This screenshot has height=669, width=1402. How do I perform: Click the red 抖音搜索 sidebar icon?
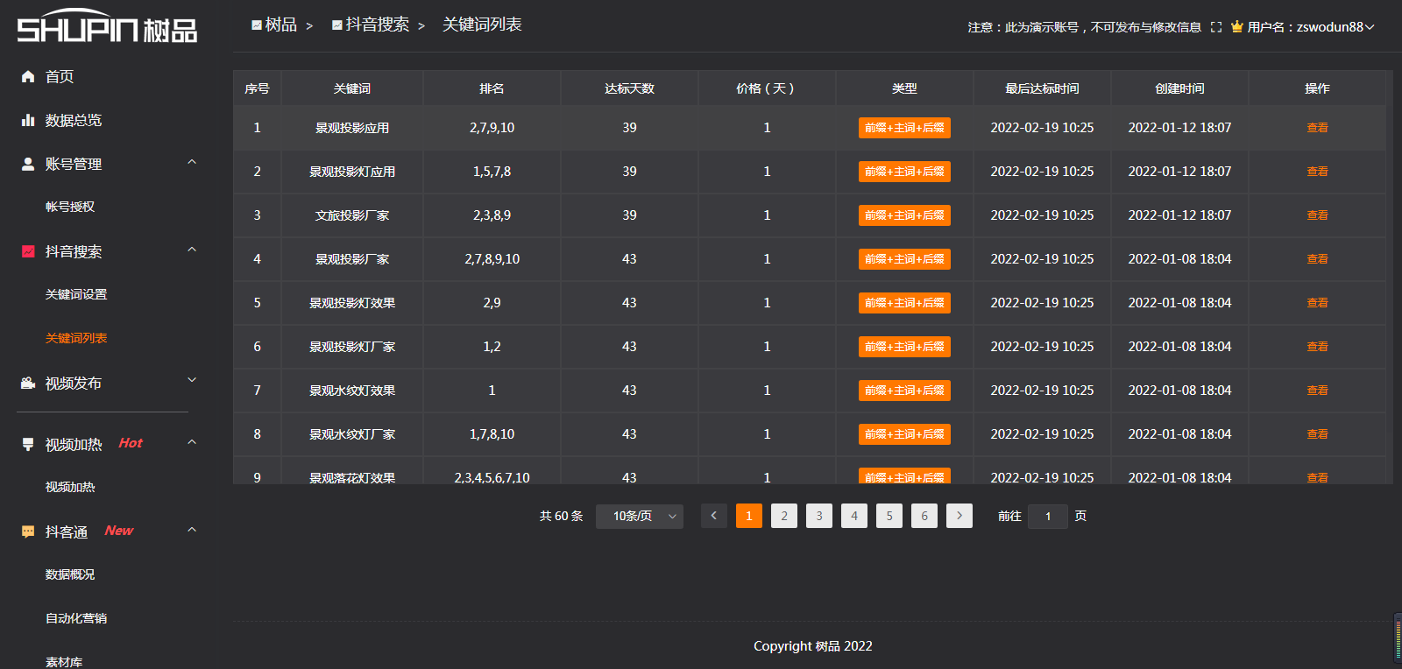[x=28, y=251]
